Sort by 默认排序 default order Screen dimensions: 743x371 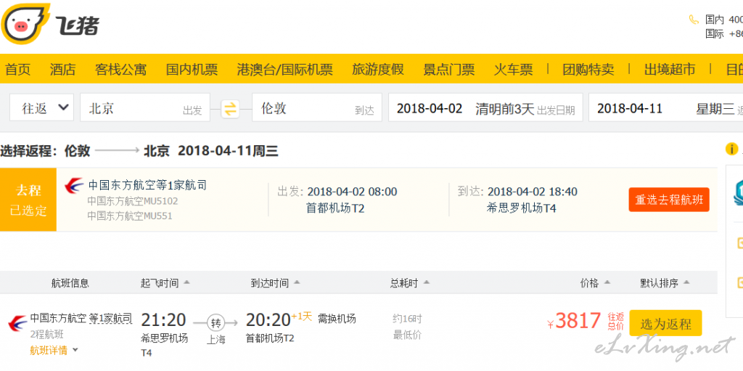pyautogui.click(x=665, y=283)
